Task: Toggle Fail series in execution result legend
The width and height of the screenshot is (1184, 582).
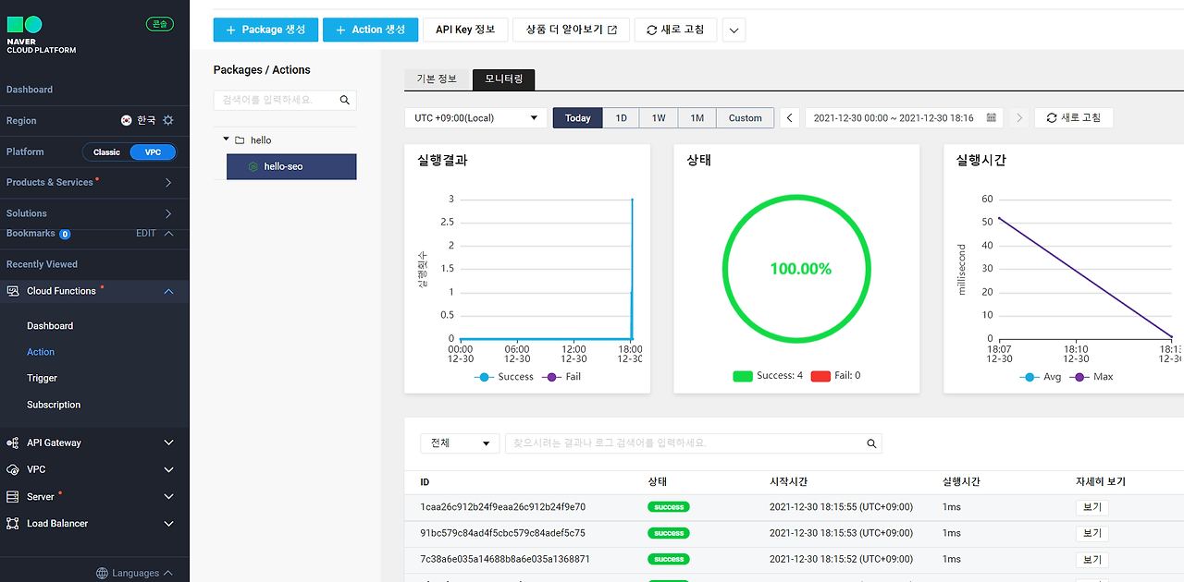Action: (x=562, y=376)
